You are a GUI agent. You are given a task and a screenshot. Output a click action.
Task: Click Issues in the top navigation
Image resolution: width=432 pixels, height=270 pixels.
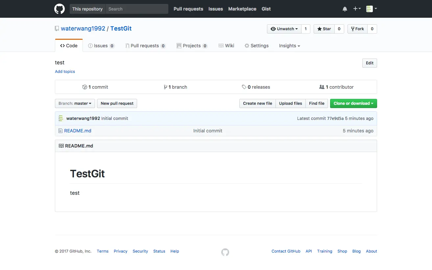tap(216, 9)
